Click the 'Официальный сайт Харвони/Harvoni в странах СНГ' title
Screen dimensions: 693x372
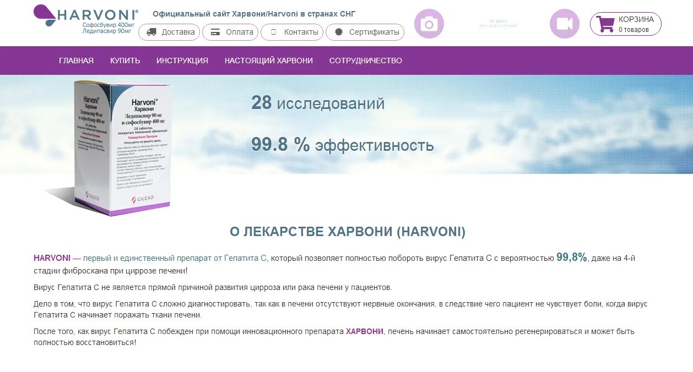point(254,13)
